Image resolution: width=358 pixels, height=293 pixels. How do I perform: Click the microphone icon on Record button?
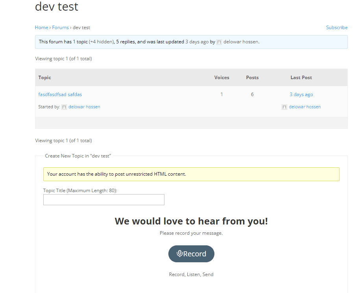tap(180, 254)
